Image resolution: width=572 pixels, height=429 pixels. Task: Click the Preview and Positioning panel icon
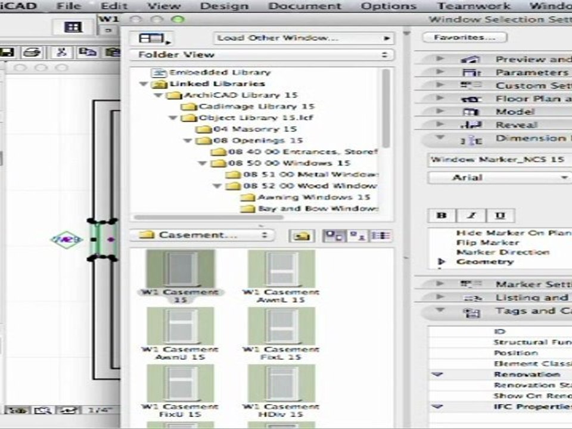click(x=471, y=60)
